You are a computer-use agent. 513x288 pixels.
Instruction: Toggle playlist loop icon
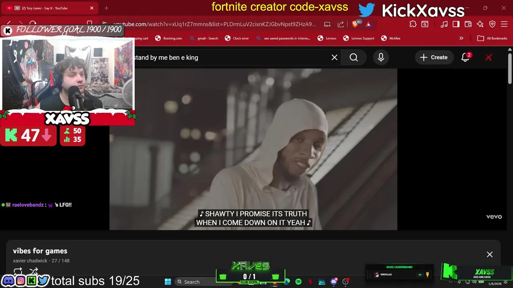(x=18, y=271)
